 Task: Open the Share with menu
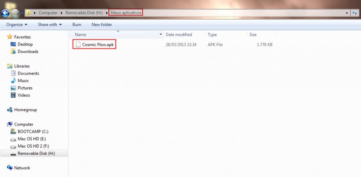tap(50, 24)
